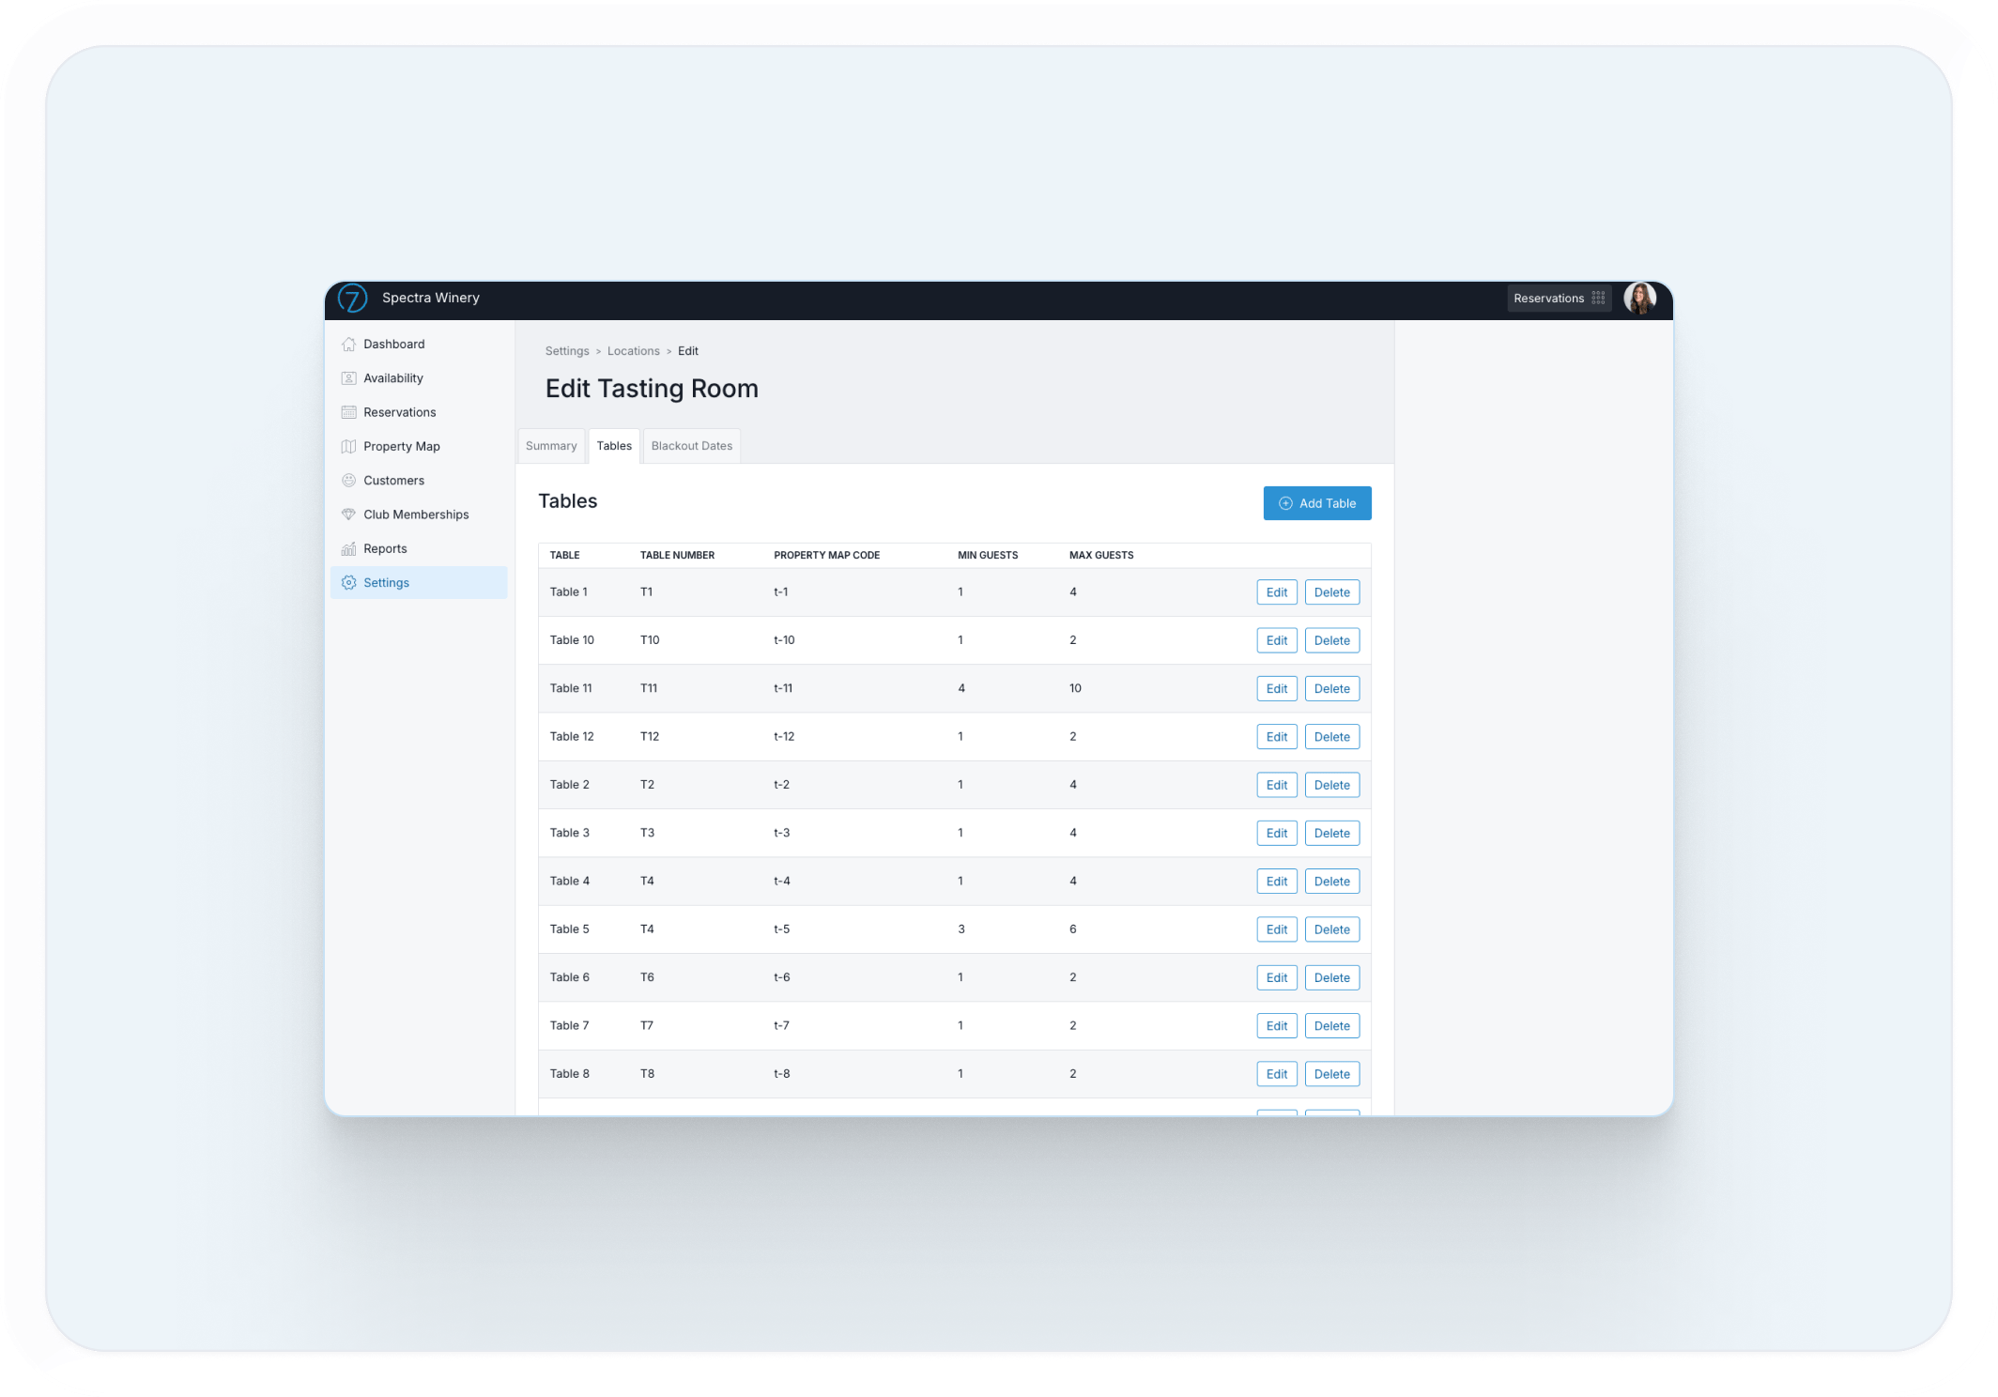Click the Availability sidebar icon

[x=349, y=378]
